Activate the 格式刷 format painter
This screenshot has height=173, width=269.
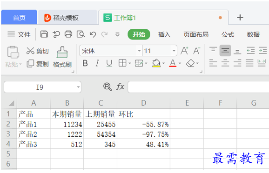(x=62, y=57)
